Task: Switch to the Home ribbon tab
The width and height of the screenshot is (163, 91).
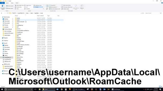Action: pyautogui.click(x=7, y=3)
